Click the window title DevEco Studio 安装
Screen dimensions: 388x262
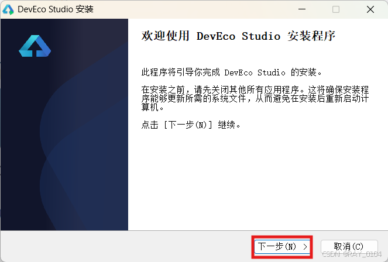(56, 9)
